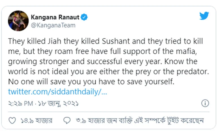
Task: Click the Twitter bird logo
Action: click(x=204, y=16)
